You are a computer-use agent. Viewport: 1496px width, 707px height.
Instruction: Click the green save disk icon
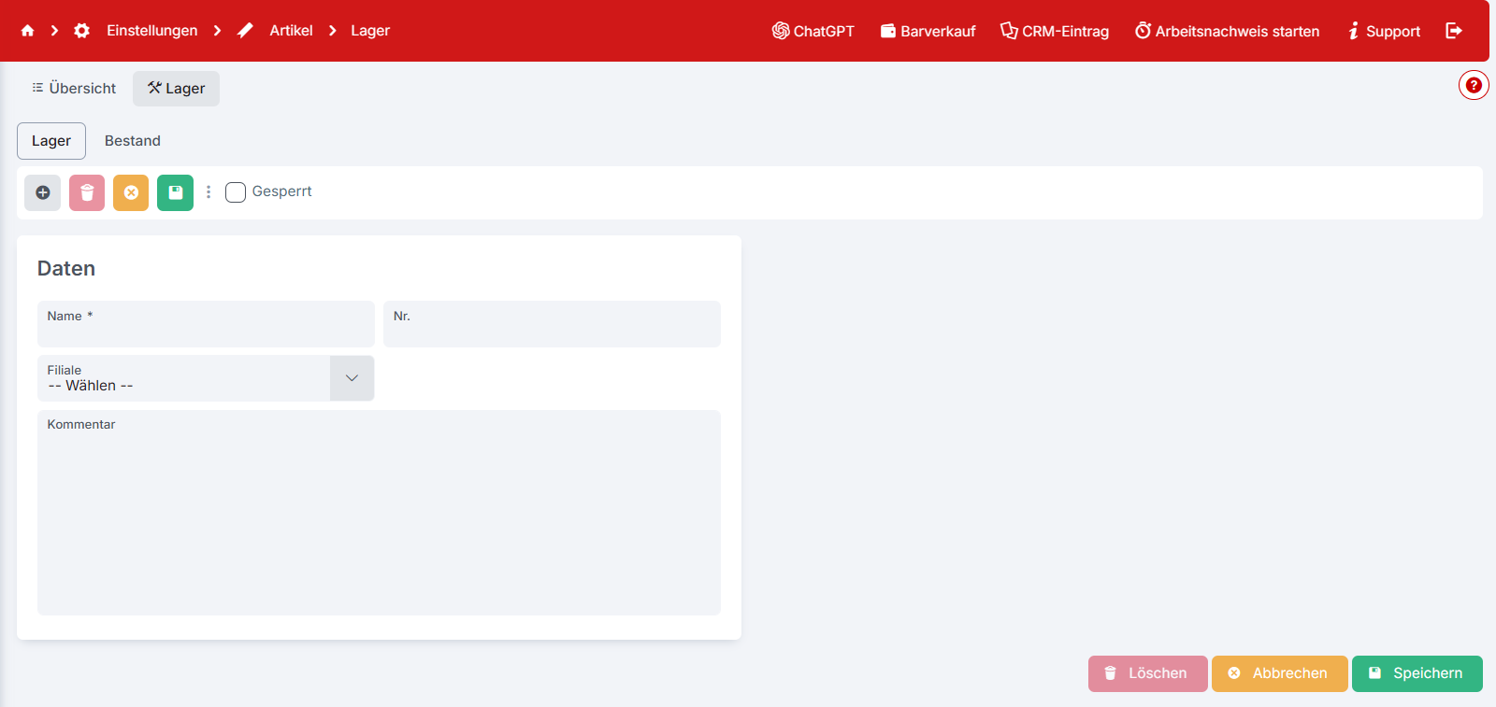[x=175, y=192]
